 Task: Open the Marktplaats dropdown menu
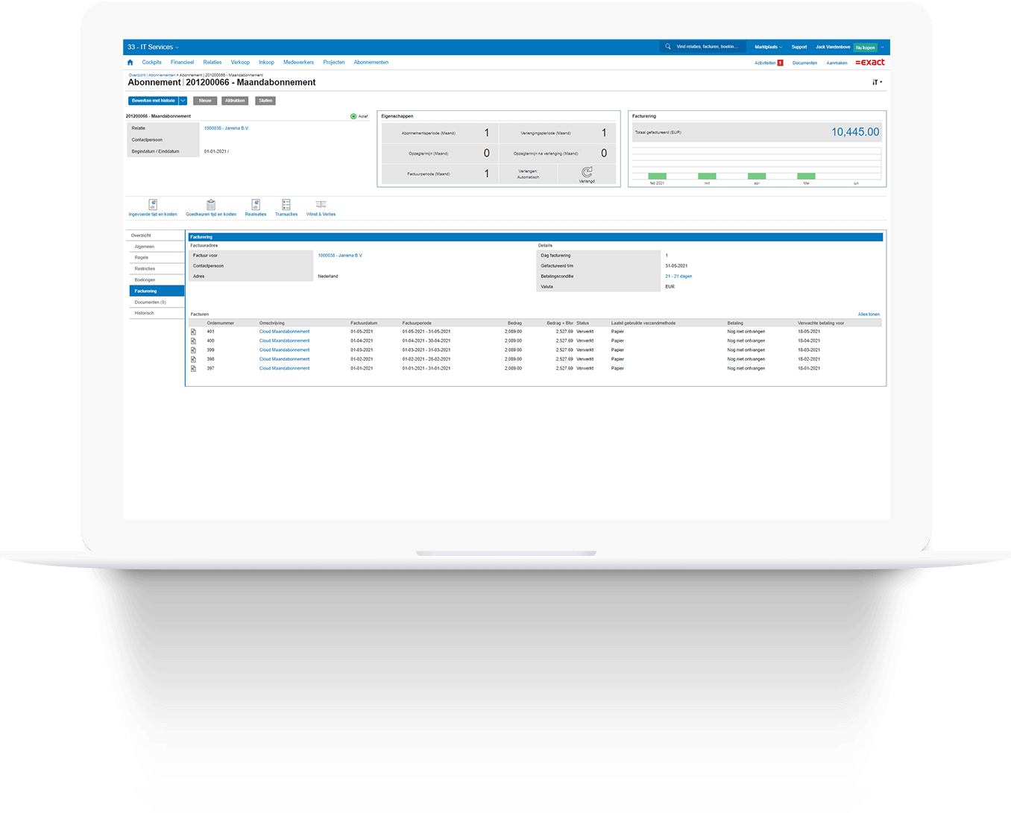(x=768, y=47)
